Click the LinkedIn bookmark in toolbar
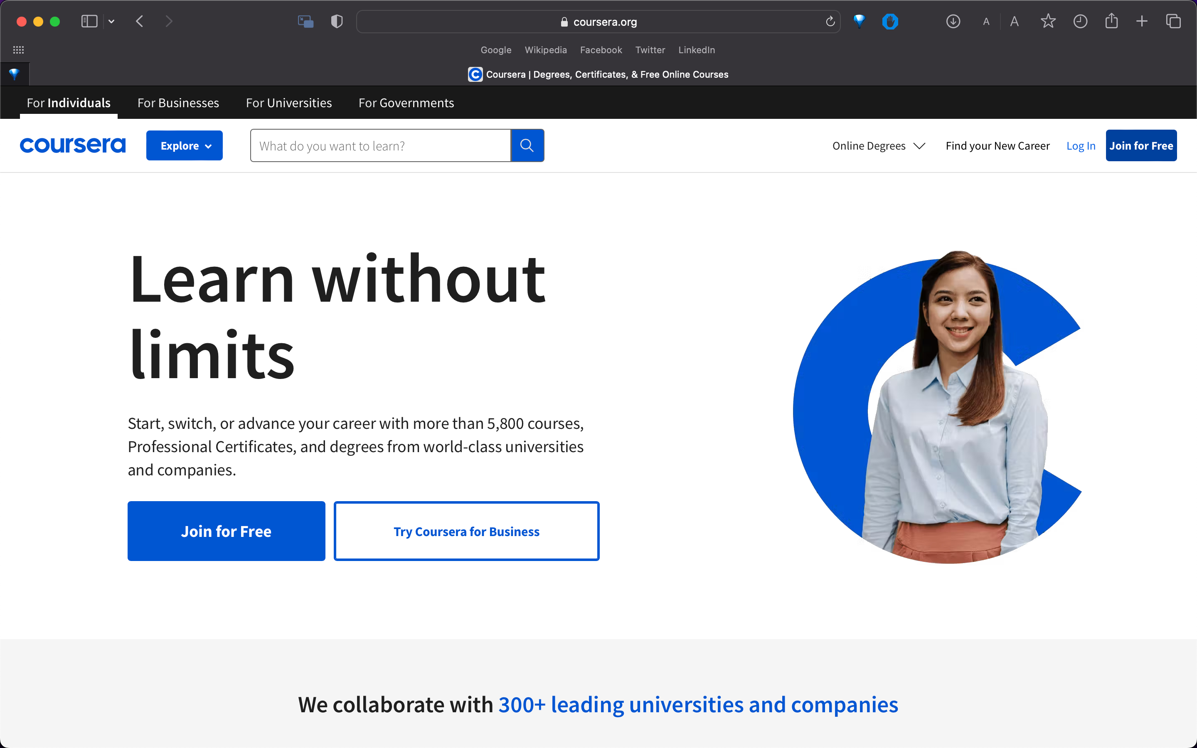Image resolution: width=1197 pixels, height=748 pixels. click(697, 49)
